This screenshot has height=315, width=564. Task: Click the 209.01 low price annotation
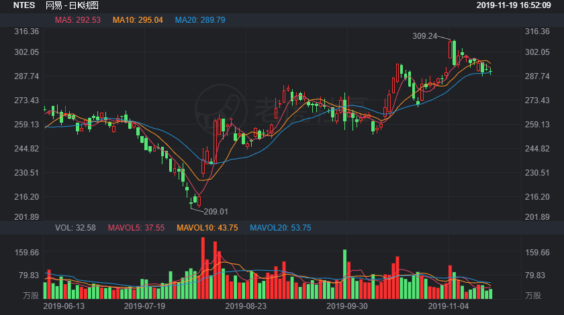[216, 212]
